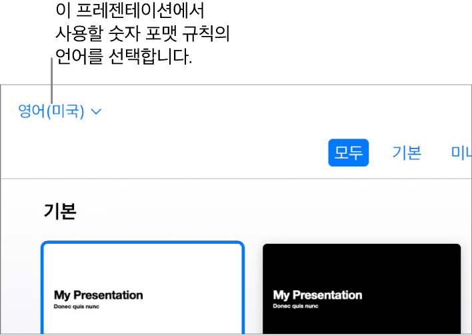Open the partially visible 미니 tab
The width and height of the screenshot is (472, 335).
[x=461, y=153]
